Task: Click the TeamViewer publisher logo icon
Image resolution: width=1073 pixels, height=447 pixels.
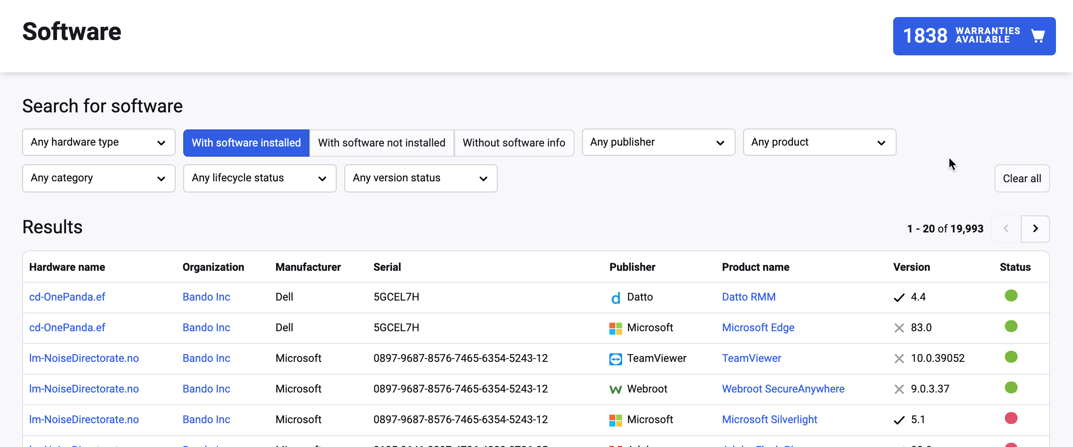Action: click(x=615, y=359)
